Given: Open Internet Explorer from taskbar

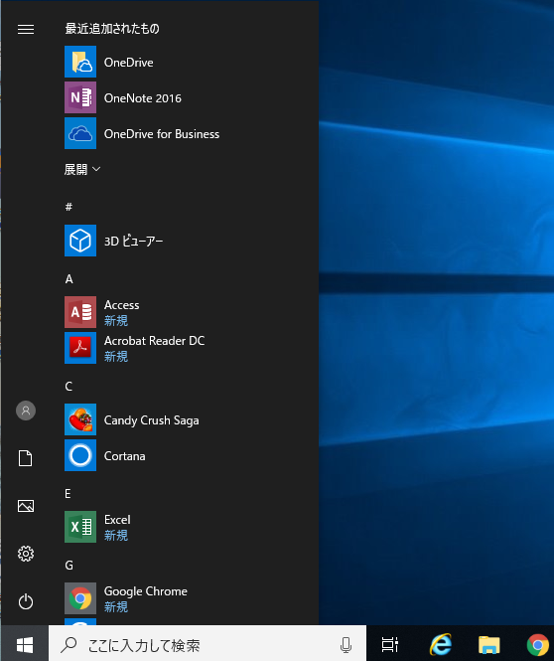Looking at the screenshot, I should [x=441, y=644].
